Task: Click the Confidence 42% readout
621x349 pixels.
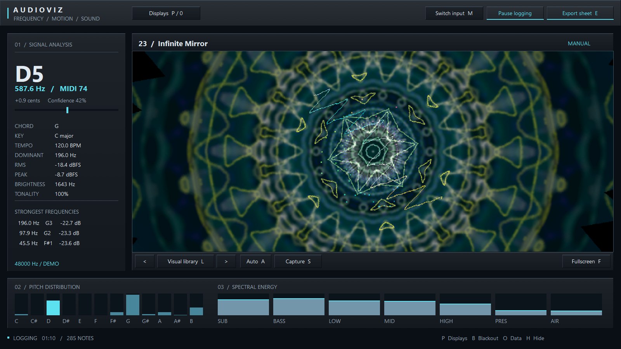Action: pos(67,100)
